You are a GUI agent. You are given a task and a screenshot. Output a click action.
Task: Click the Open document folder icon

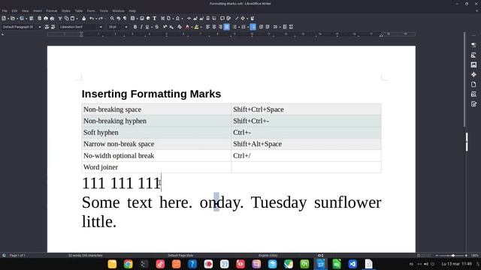[x=13, y=18]
